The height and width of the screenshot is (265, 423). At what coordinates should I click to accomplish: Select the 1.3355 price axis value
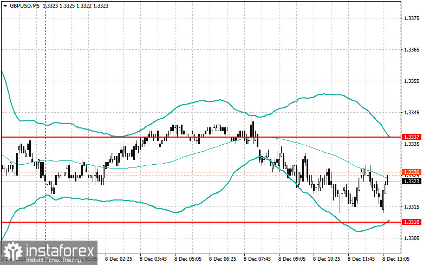tap(412, 81)
